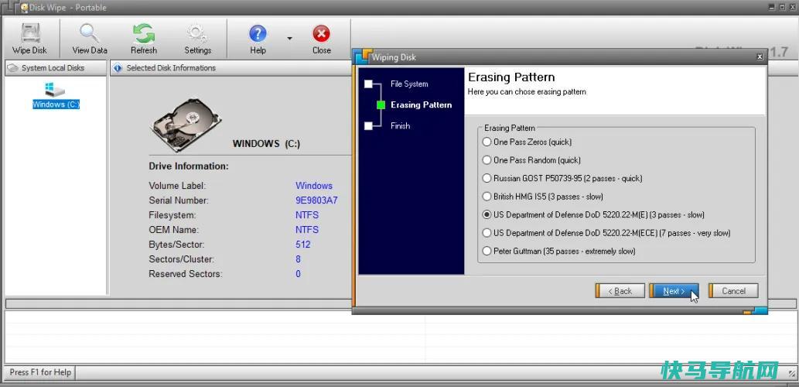Expand the Help dropdown arrow

[289, 38]
